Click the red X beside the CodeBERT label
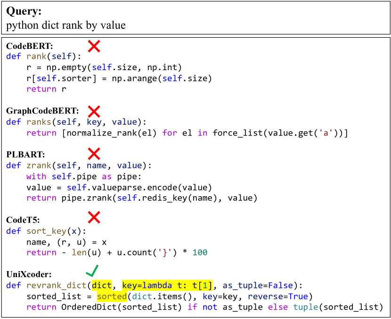391x319 pixels. 94,46
